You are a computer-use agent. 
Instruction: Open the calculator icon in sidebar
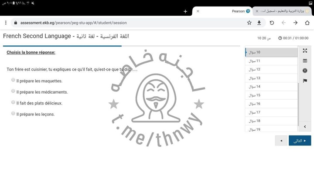[305, 61]
